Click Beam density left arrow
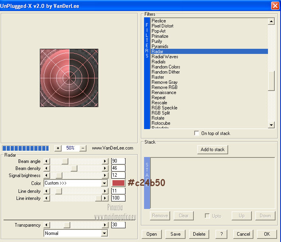 coord(47,168)
